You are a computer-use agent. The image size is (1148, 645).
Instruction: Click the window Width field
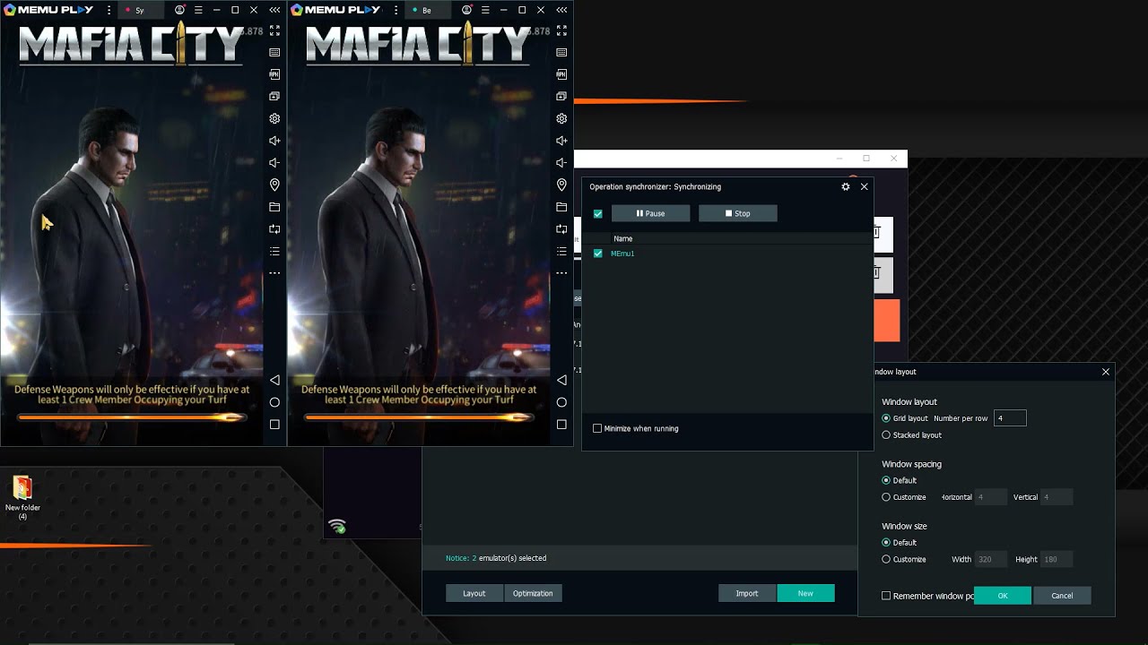pyautogui.click(x=991, y=559)
